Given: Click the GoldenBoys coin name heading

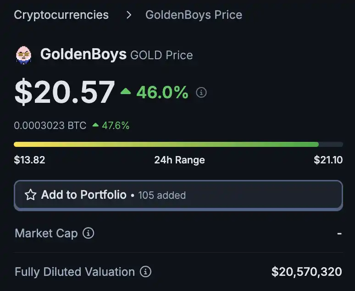Looking at the screenshot, I should [83, 55].
